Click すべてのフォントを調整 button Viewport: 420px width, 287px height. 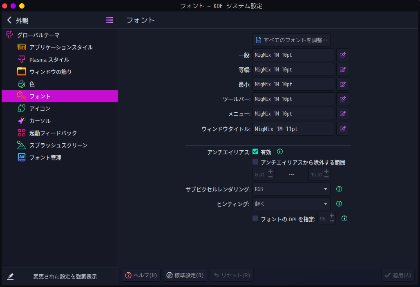[291, 40]
